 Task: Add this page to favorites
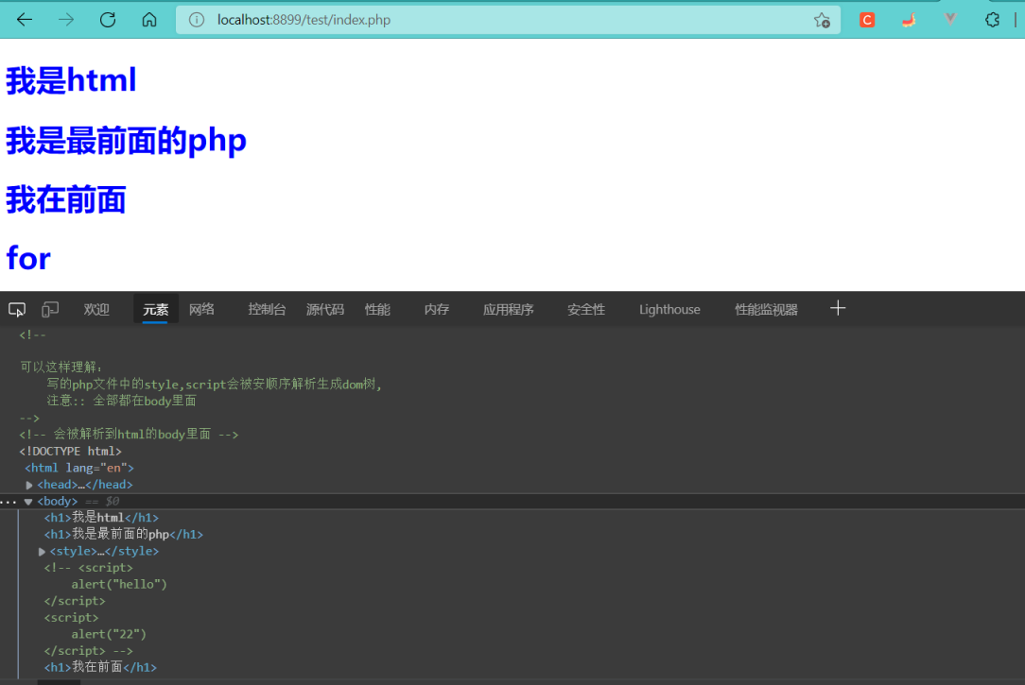tap(822, 20)
